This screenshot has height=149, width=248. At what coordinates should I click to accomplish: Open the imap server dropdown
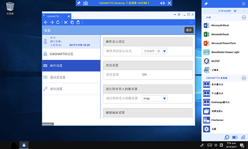click(x=154, y=98)
